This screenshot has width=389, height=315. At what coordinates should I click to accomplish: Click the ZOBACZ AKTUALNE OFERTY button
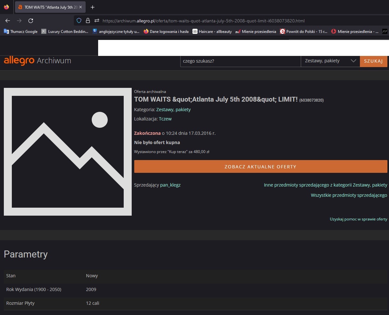pyautogui.click(x=261, y=167)
